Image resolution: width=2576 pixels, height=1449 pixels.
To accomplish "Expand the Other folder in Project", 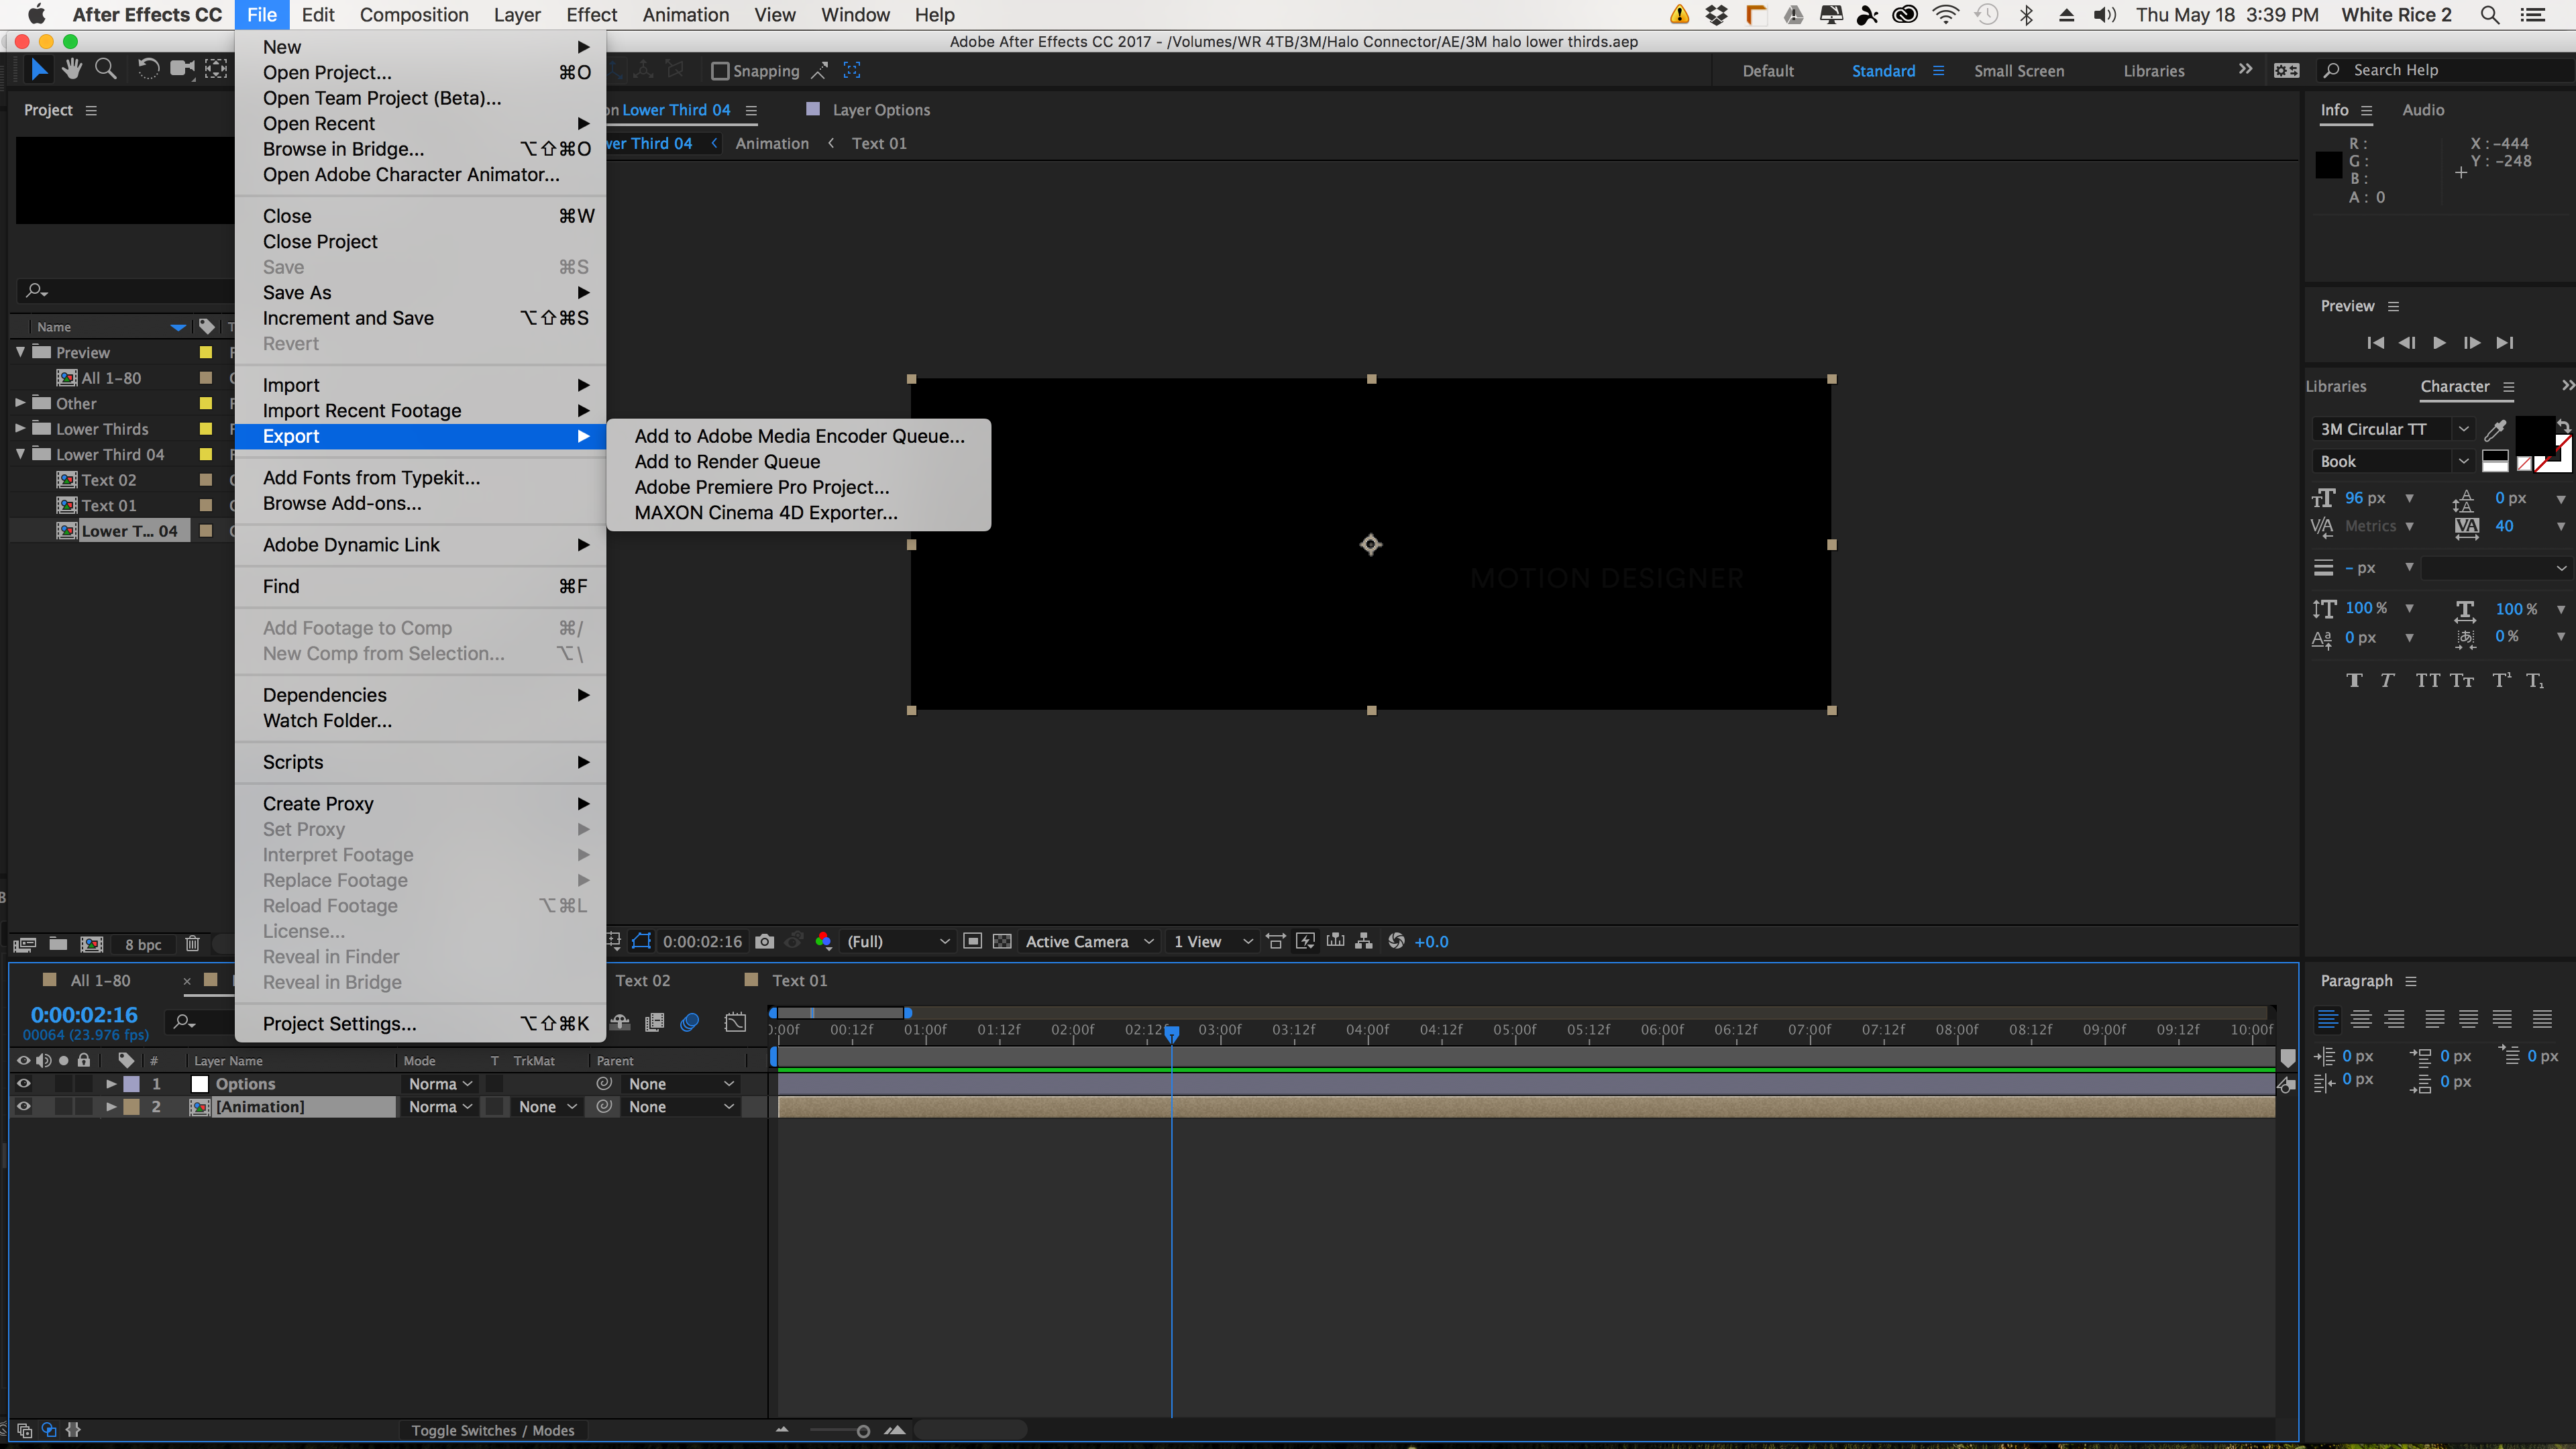I will point(20,403).
